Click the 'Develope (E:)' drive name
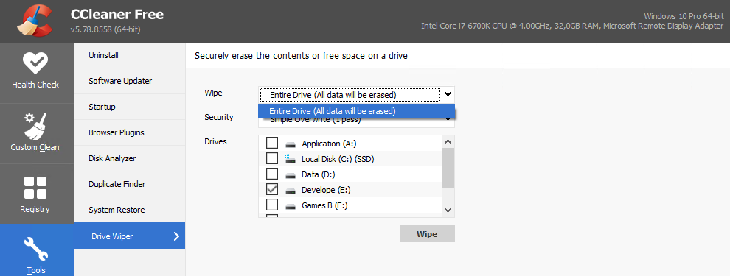Image resolution: width=730 pixels, height=276 pixels. [x=325, y=190]
